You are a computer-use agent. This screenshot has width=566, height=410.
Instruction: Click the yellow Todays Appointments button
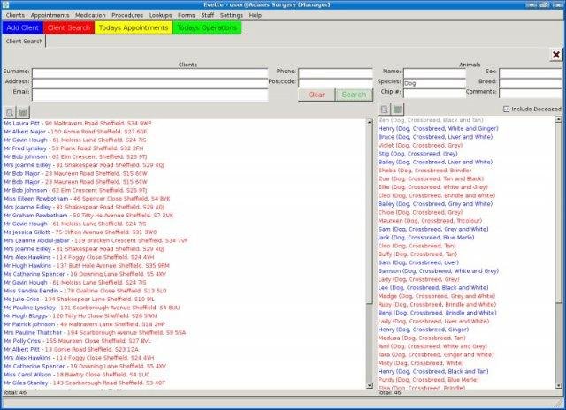pos(134,27)
